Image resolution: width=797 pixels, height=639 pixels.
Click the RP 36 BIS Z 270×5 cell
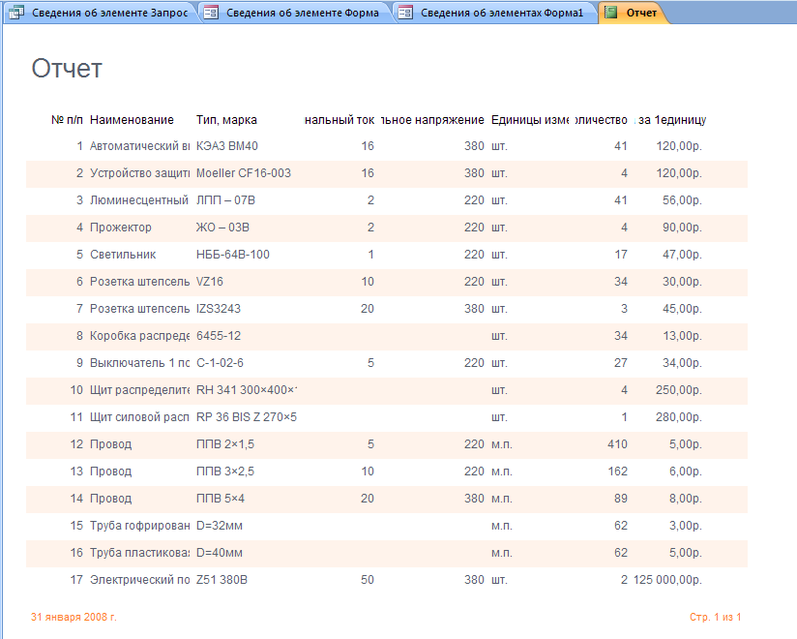(x=247, y=417)
